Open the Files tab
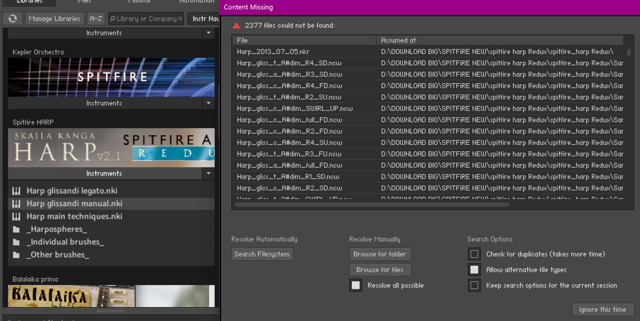The image size is (640, 321). [85, 2]
